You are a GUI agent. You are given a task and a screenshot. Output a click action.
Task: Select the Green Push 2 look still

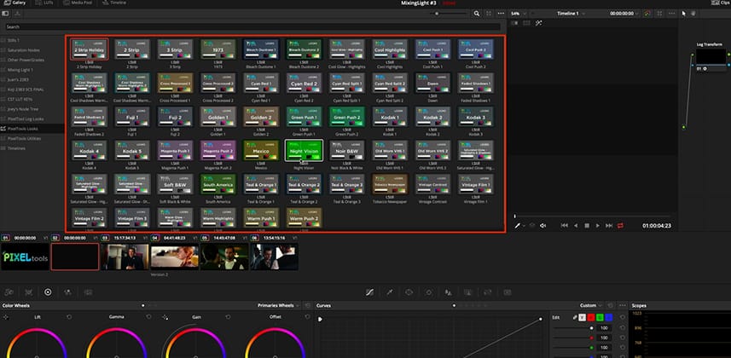tap(347, 117)
